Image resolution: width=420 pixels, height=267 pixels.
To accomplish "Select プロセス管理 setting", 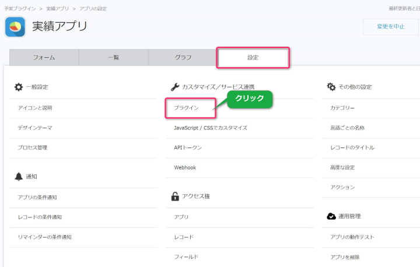I will coord(33,147).
